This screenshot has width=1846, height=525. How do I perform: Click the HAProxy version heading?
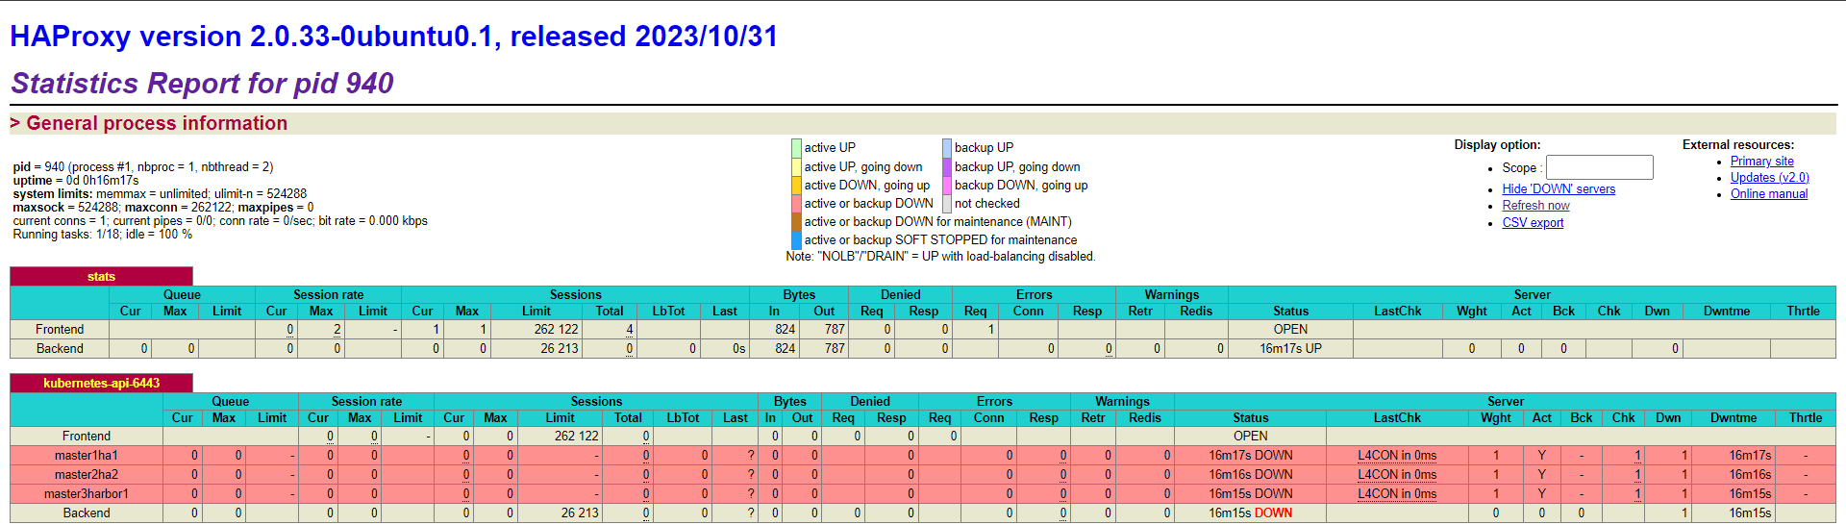click(x=394, y=37)
